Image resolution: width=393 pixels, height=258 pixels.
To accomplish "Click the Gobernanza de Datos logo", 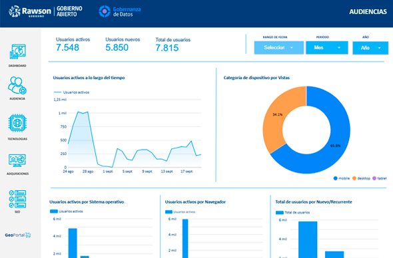I will pyautogui.click(x=120, y=11).
